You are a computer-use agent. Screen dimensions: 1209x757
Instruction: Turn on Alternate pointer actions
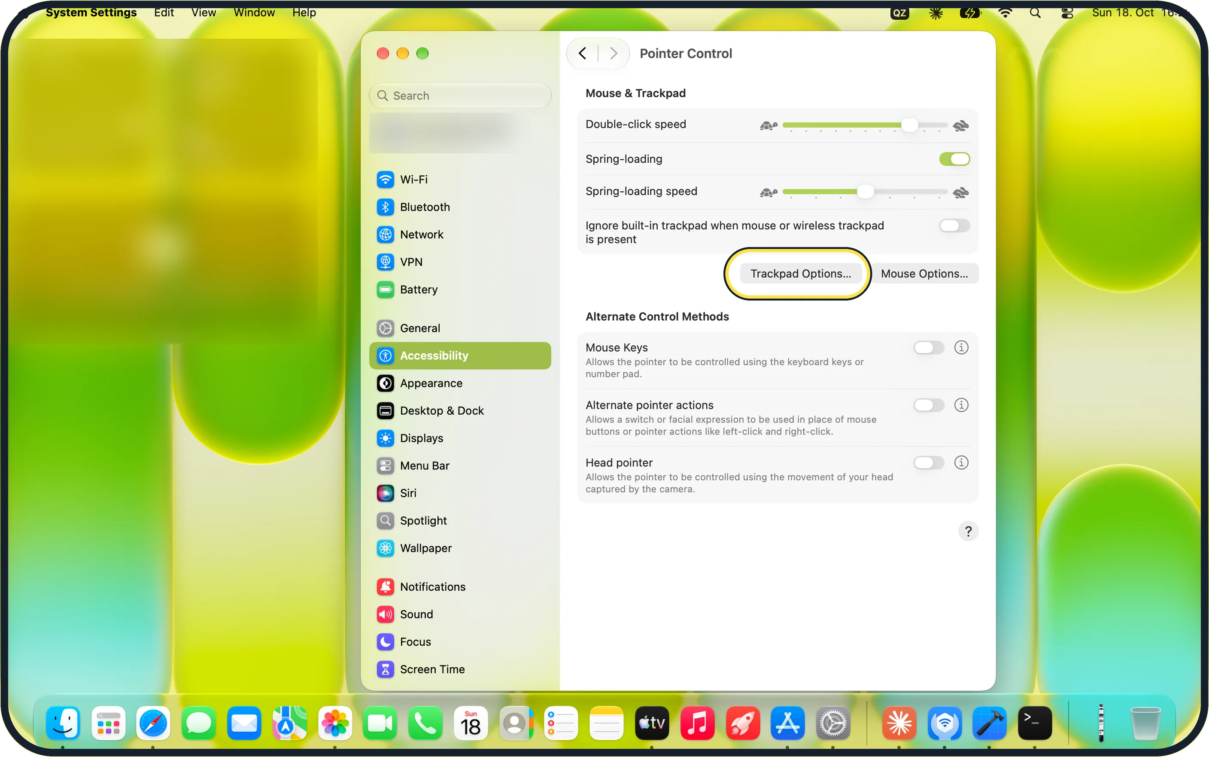[x=929, y=405]
